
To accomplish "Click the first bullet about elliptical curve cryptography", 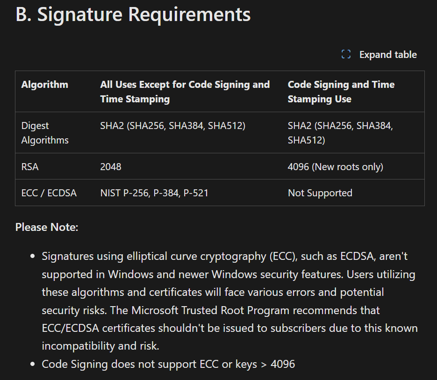I will pyautogui.click(x=229, y=301).
